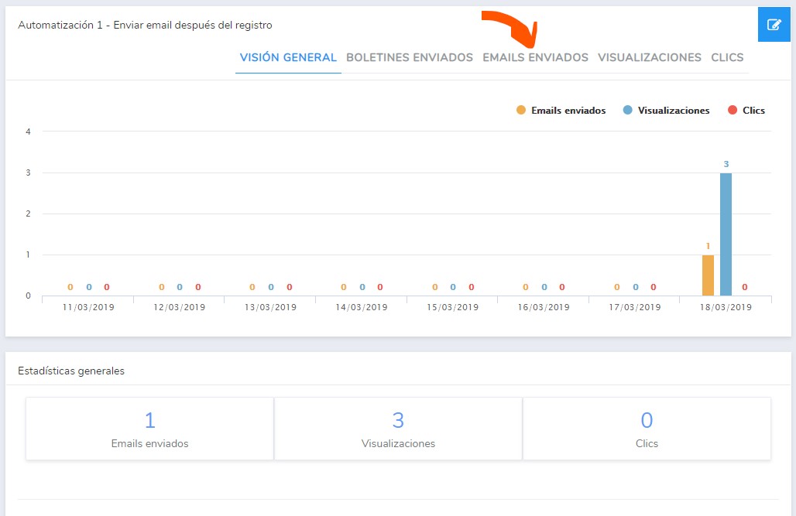Screen dimensions: 796x516
Task: Select the Emails enviados statistic card
Action: [x=149, y=429]
